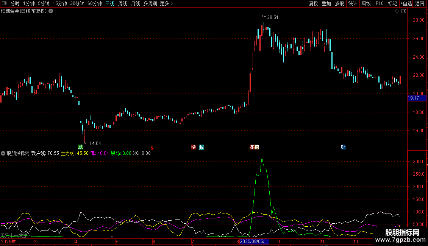Click the green 黑马 spike peak in indicator
The height and width of the screenshot is (246, 428).
coord(262,158)
